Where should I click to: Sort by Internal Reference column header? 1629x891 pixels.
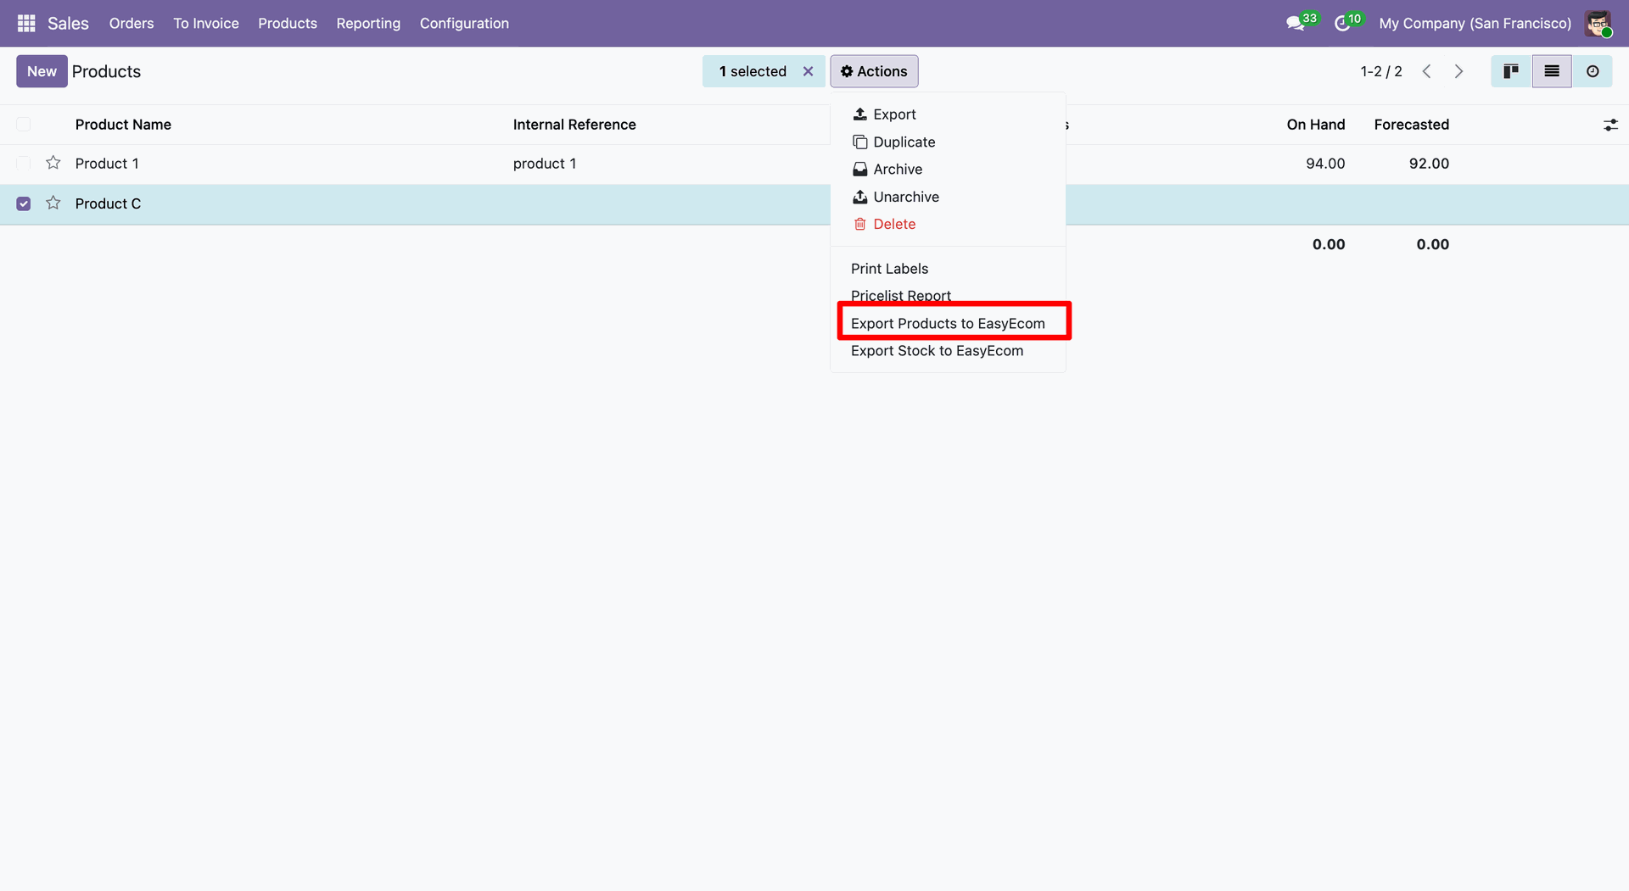tap(574, 125)
